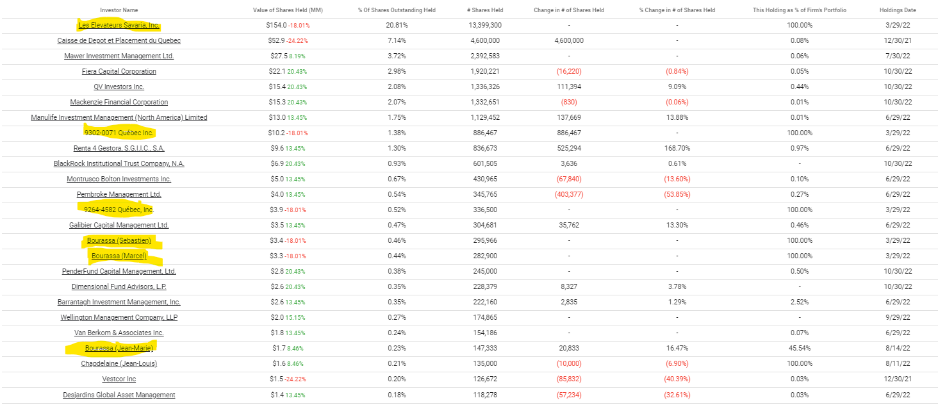The image size is (938, 405).
Task: Click the 168.70% change for Renta 4
Action: point(677,148)
